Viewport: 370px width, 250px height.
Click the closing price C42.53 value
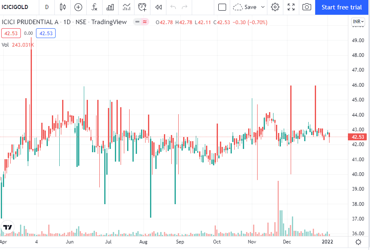click(222, 23)
